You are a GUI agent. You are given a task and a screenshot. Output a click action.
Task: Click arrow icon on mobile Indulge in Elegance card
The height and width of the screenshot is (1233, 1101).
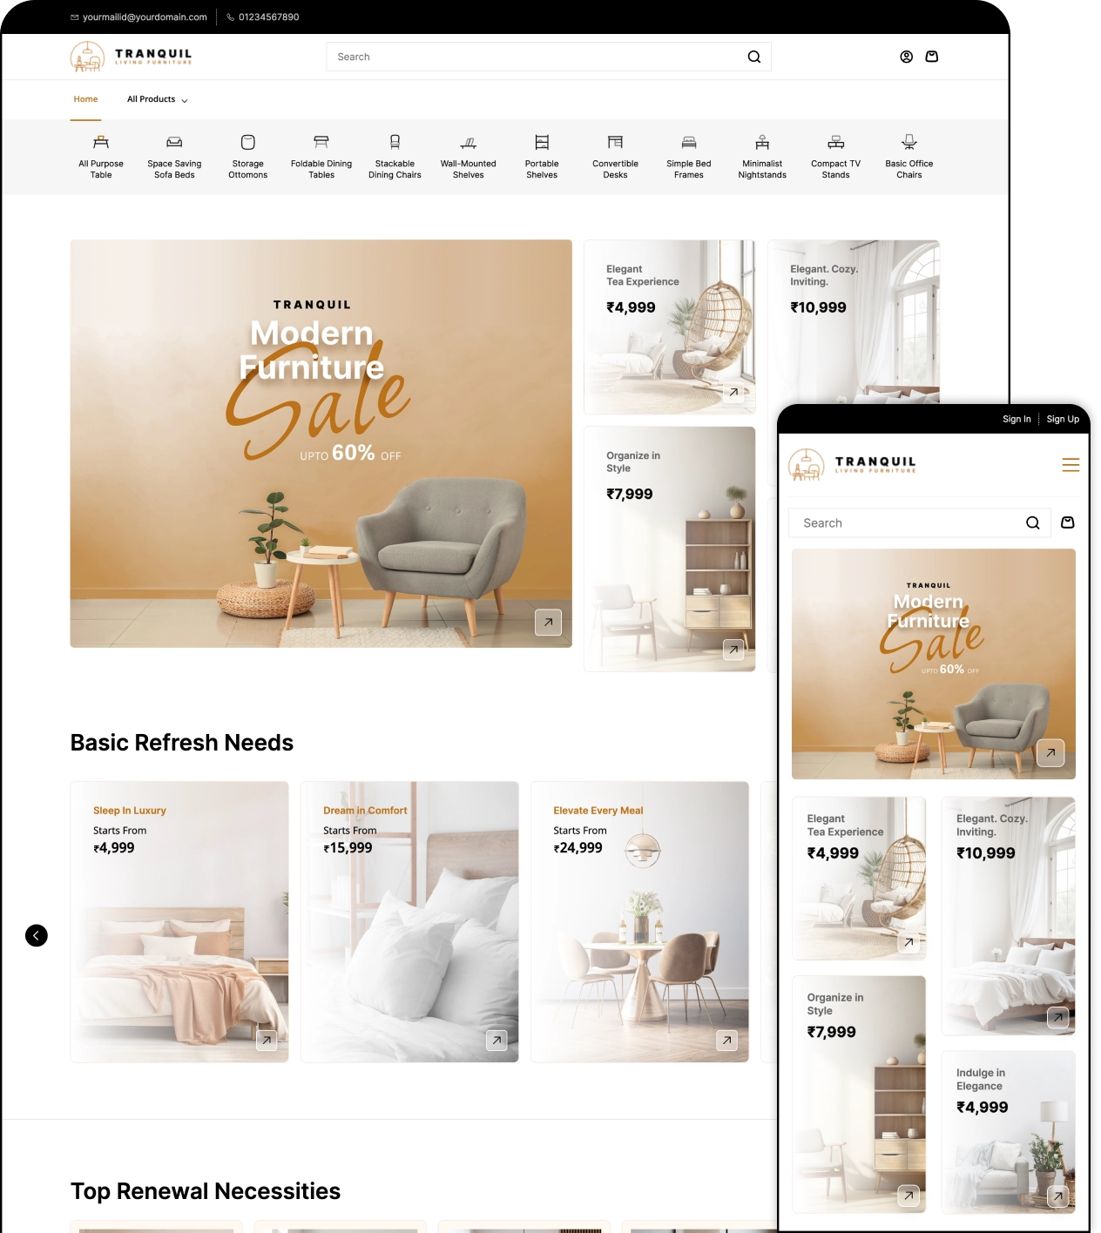pyautogui.click(x=1057, y=1196)
